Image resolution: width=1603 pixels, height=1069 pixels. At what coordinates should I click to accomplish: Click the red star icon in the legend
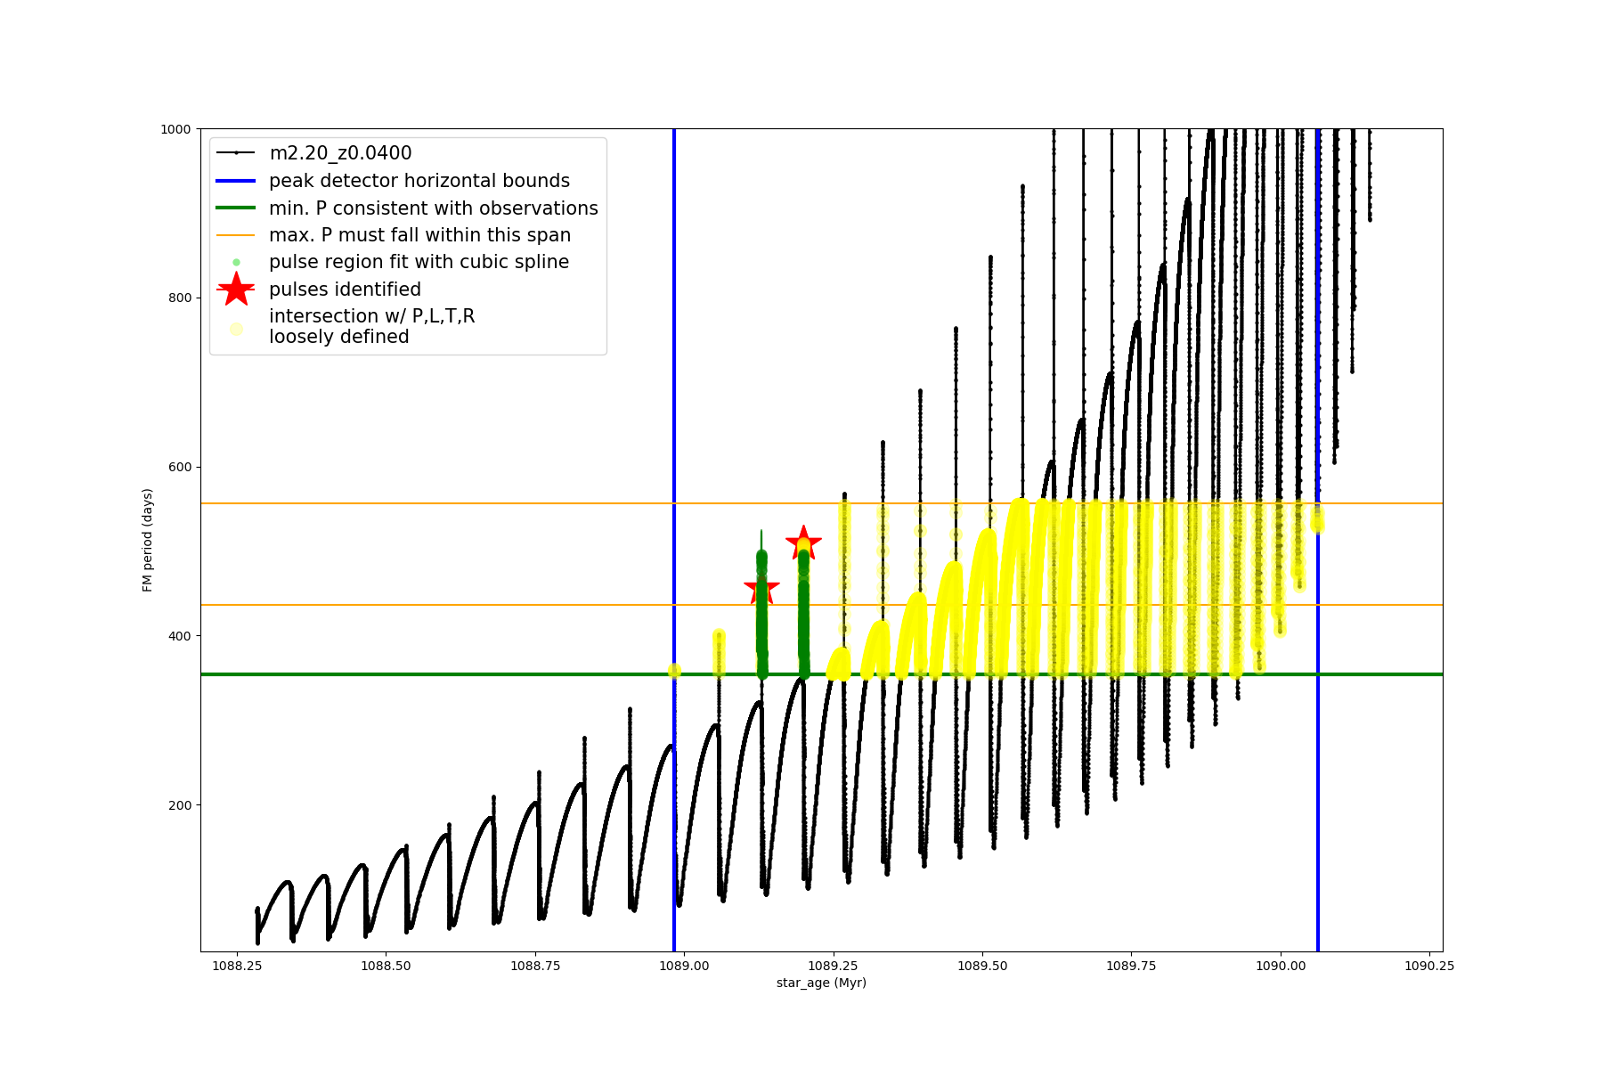236,289
